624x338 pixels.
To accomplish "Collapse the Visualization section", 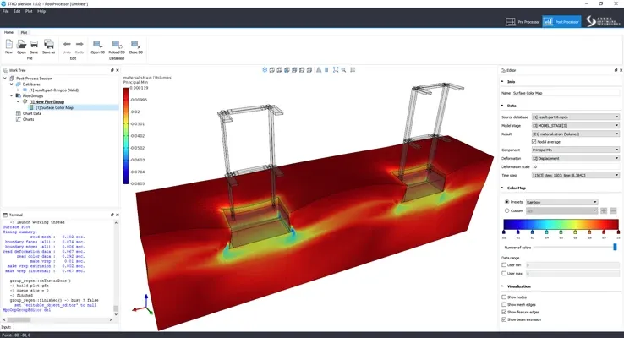I will pos(502,286).
